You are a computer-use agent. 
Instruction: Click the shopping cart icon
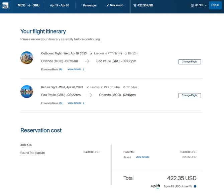tap(135, 5)
